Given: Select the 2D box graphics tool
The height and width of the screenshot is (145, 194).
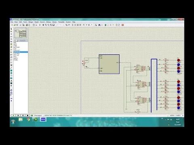Looking at the screenshot, I should tap(11, 70).
